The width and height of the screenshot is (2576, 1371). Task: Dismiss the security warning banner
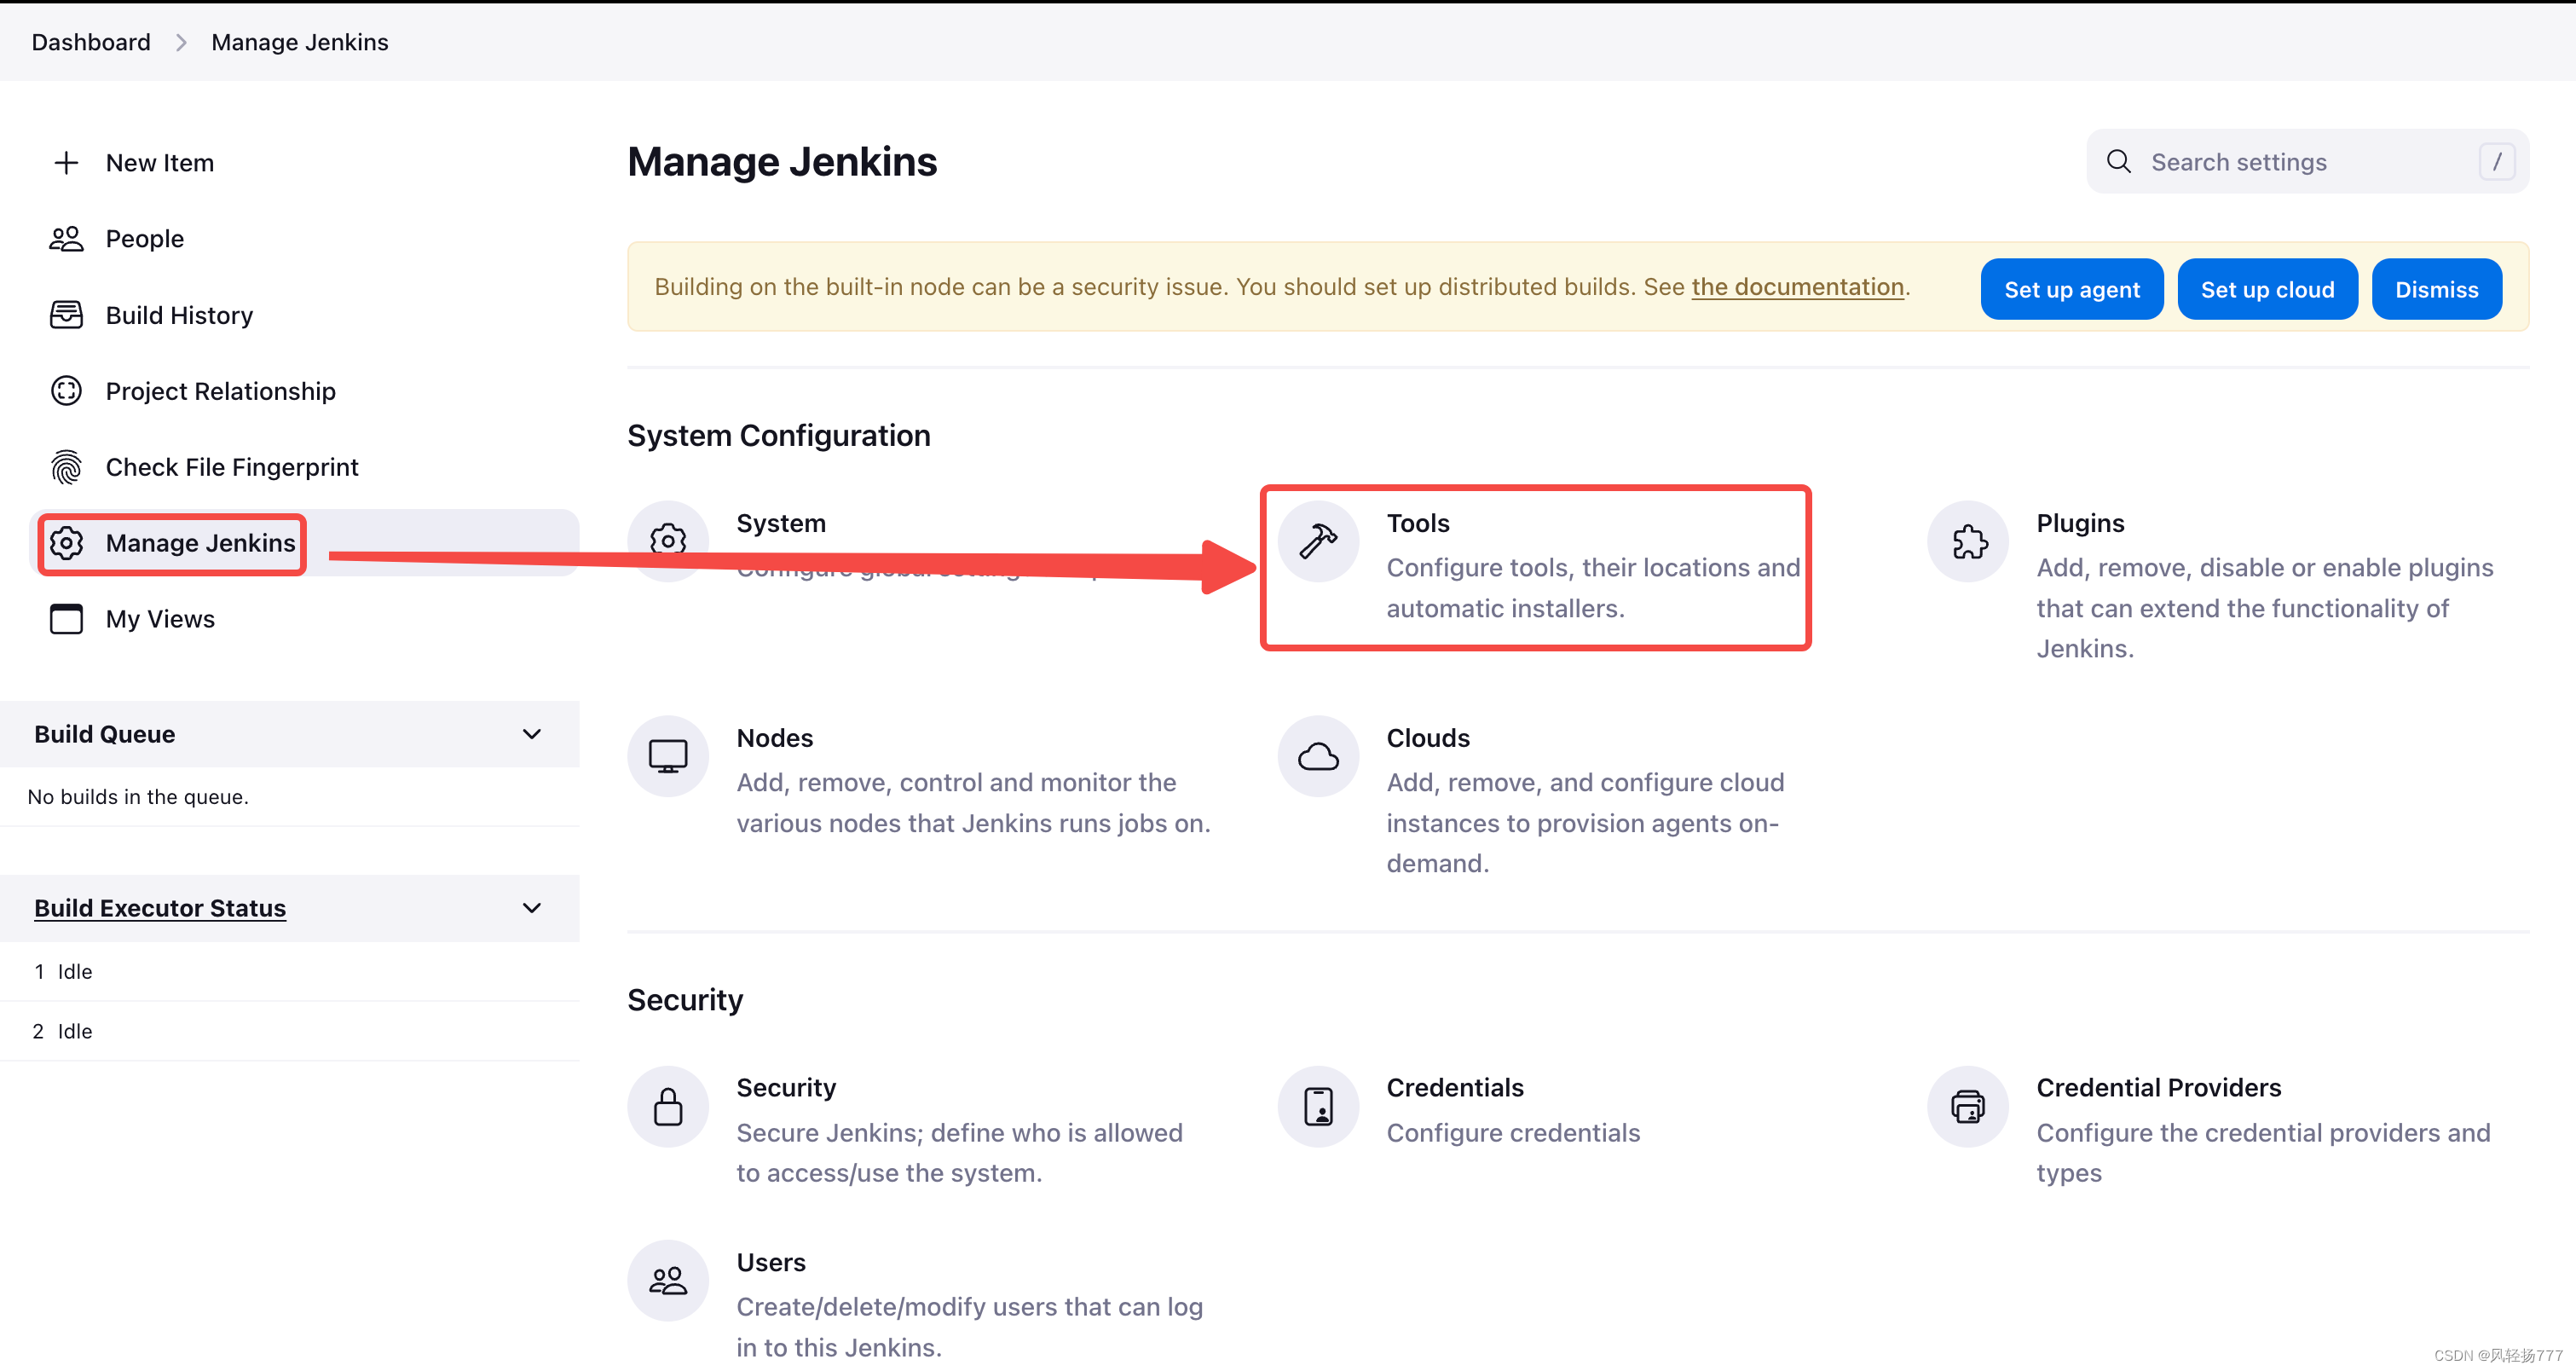tap(2436, 289)
